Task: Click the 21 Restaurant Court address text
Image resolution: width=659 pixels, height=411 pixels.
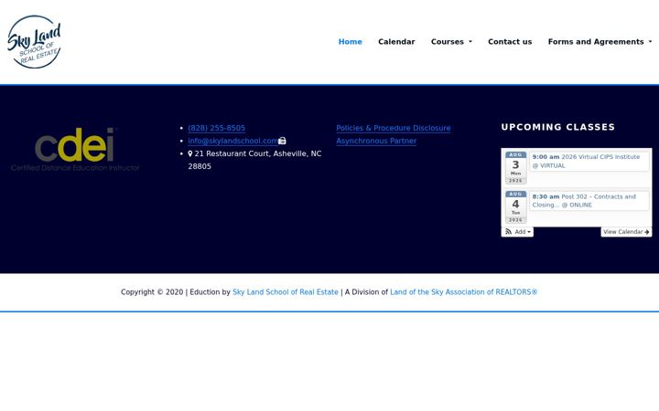Action: coord(254,160)
